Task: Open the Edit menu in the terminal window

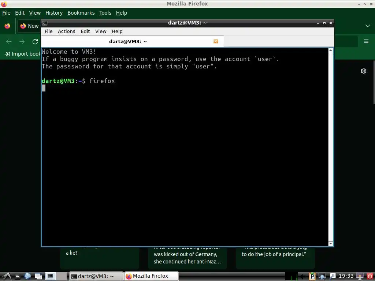Action: tap(85, 31)
